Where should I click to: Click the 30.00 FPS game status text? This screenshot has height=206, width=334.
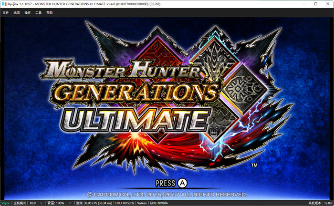point(94,203)
